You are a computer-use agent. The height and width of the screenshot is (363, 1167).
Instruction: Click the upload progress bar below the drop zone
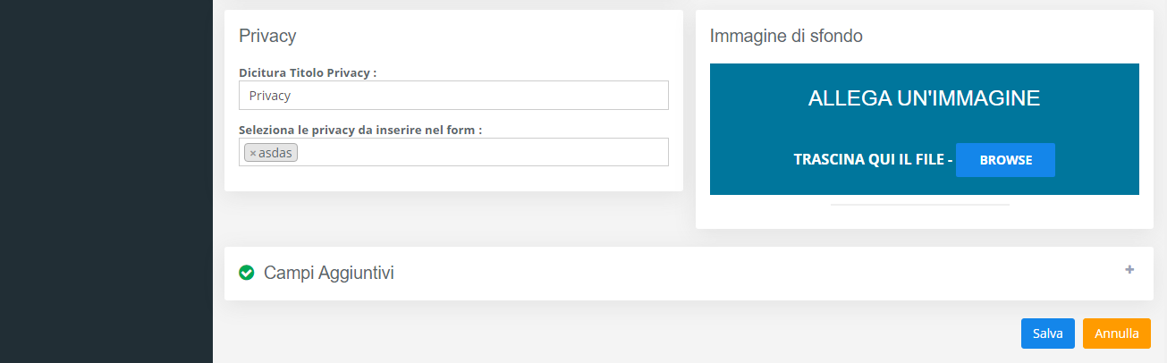point(920,205)
